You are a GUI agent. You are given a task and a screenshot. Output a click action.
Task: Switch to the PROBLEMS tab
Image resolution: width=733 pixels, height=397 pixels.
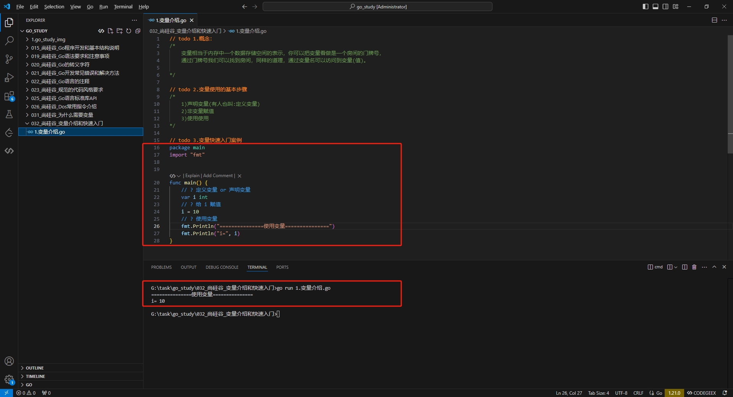[161, 267]
